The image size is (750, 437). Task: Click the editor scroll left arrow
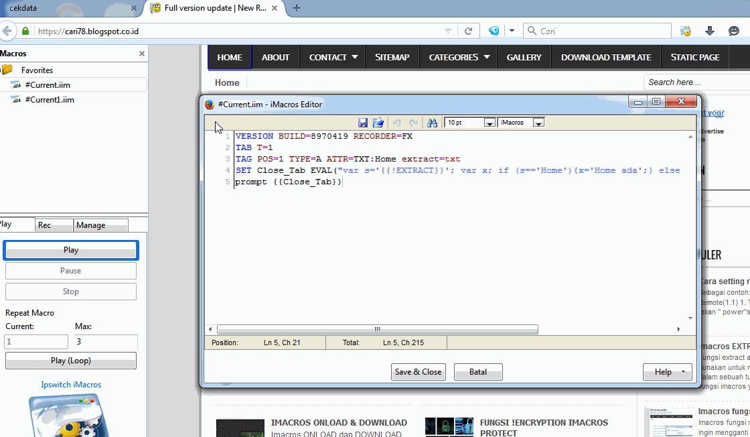(x=210, y=329)
